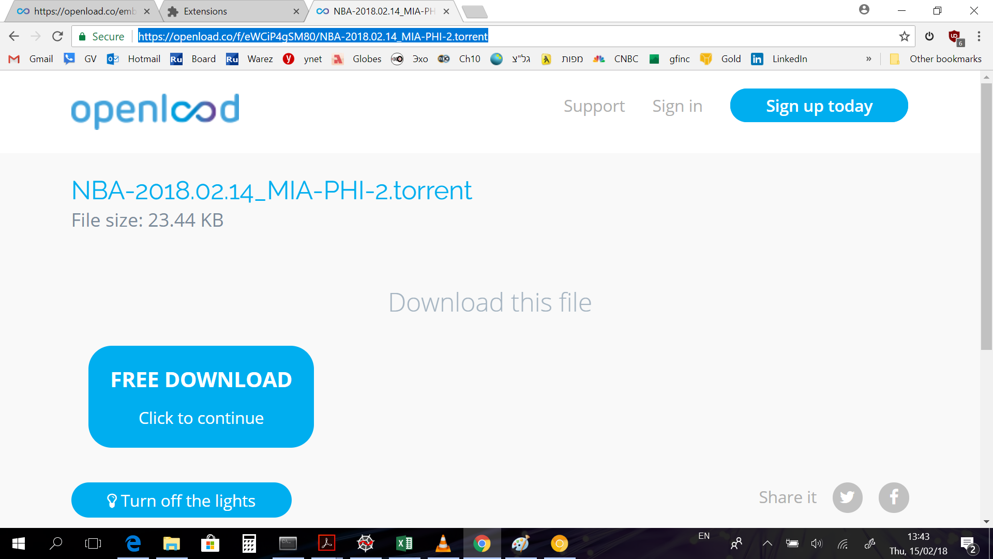Click FREE DOWNLOAD button to continue
This screenshot has width=993, height=559.
tap(201, 396)
